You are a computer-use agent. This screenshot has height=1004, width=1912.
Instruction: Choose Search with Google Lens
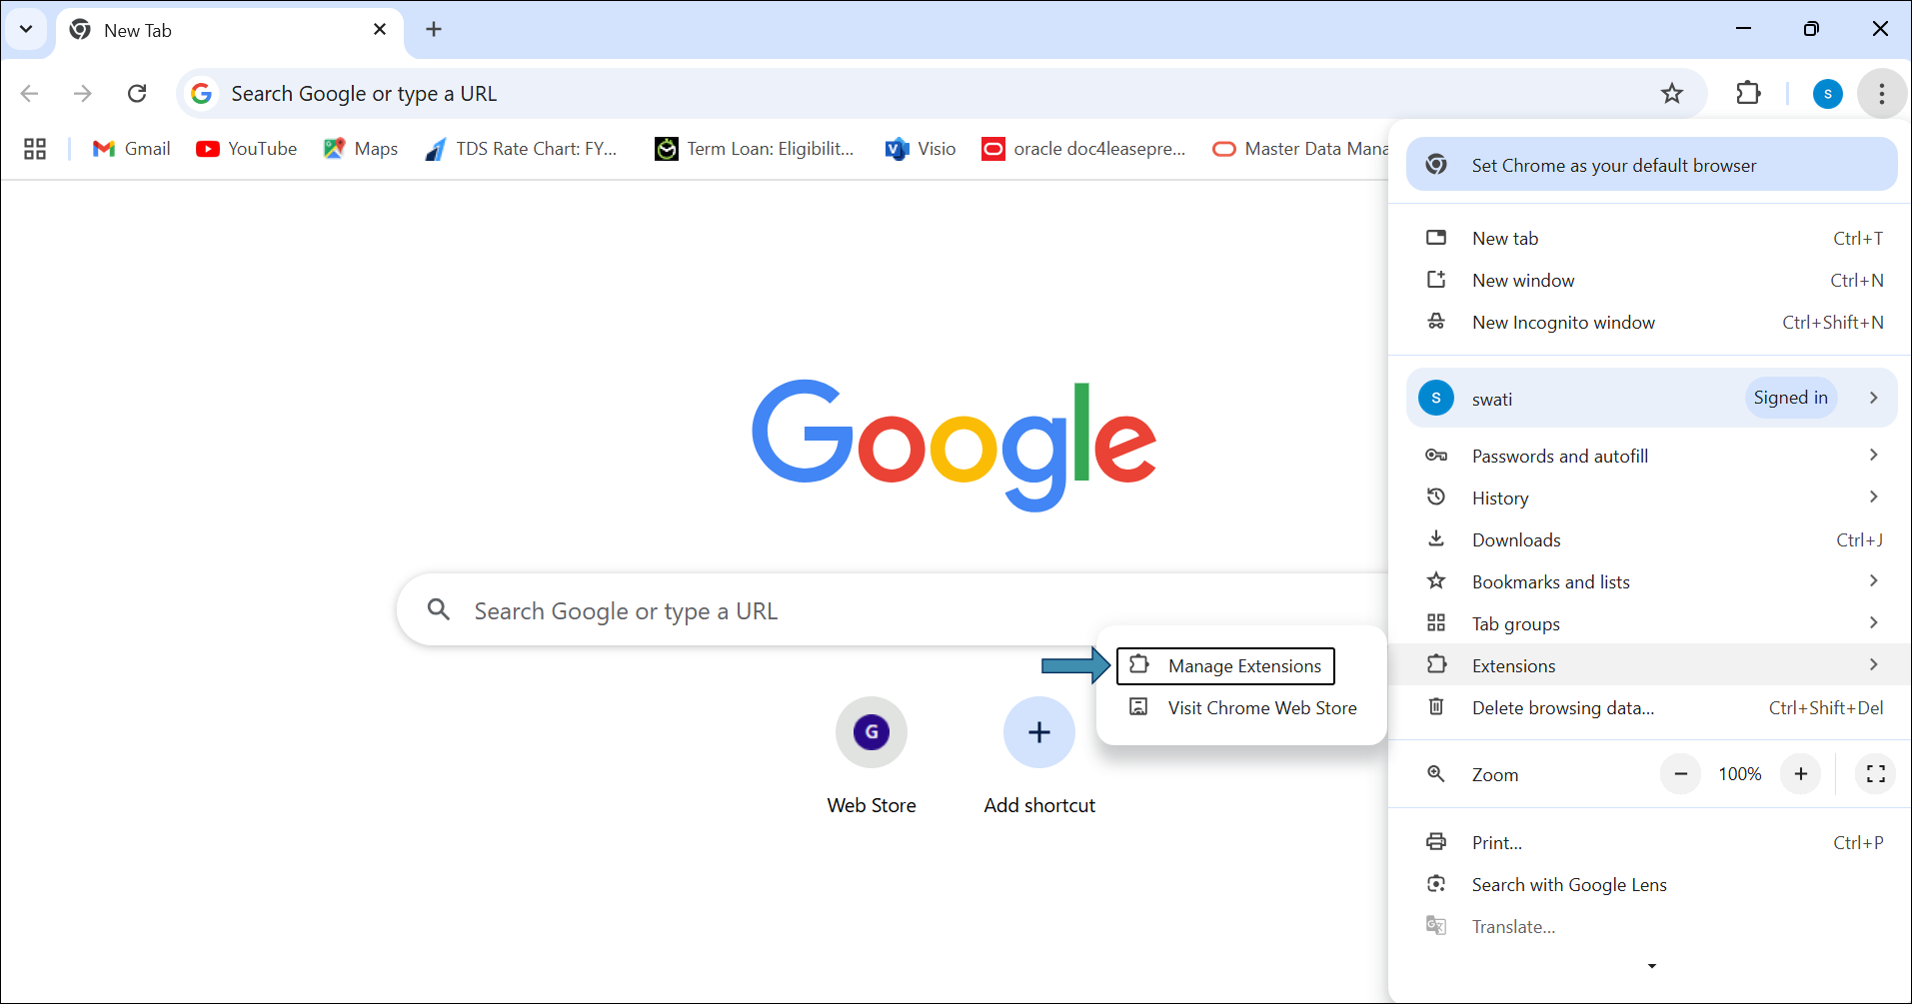[x=1651, y=884]
